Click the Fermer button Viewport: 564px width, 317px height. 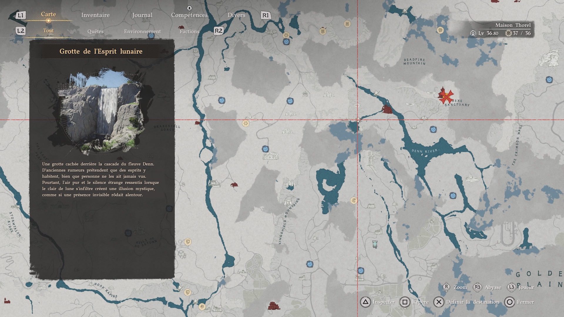(519, 302)
